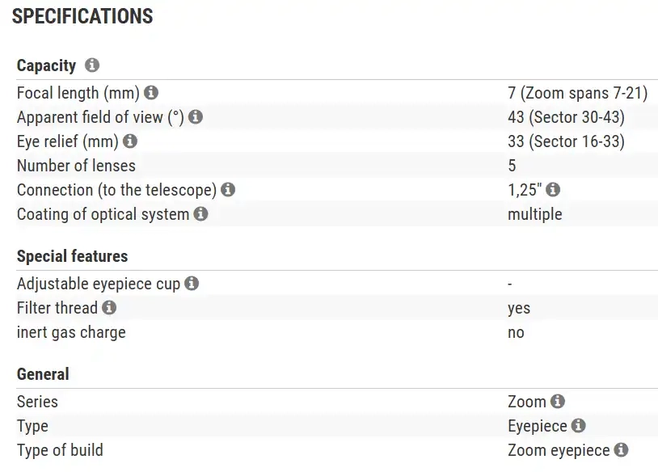Select the Number of lenses row label
This screenshot has width=658, height=472.
(76, 166)
